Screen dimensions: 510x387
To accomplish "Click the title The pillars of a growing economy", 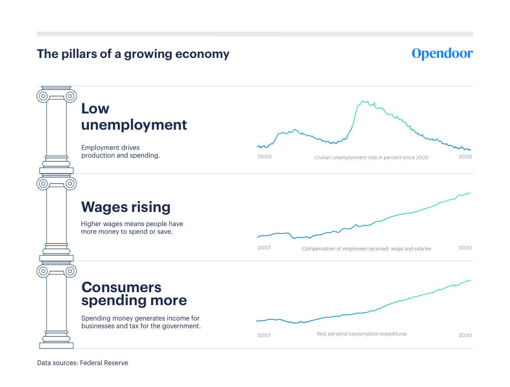I will [133, 54].
